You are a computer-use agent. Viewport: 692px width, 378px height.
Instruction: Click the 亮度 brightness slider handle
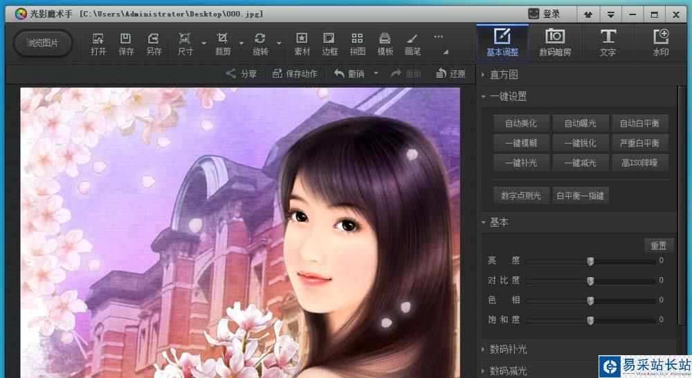click(590, 261)
